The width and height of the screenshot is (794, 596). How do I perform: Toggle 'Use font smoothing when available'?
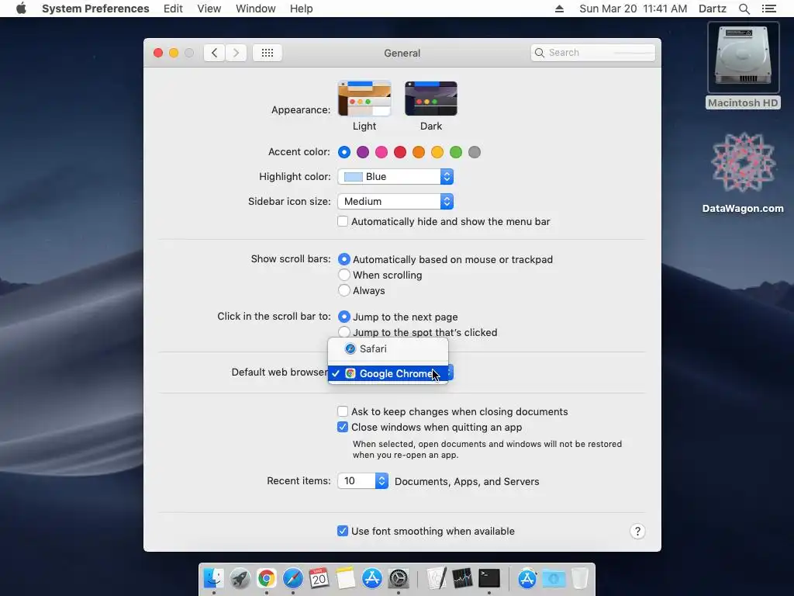point(343,531)
